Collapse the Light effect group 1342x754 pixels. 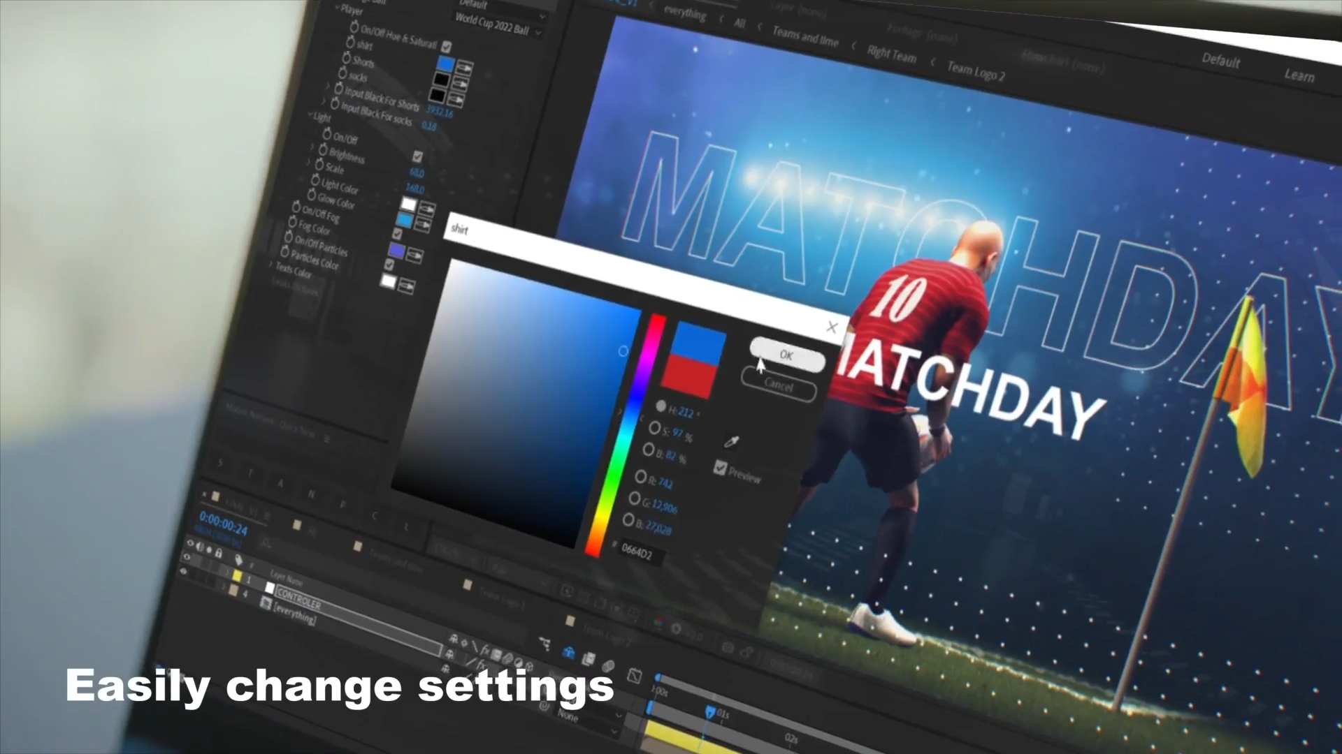point(310,115)
